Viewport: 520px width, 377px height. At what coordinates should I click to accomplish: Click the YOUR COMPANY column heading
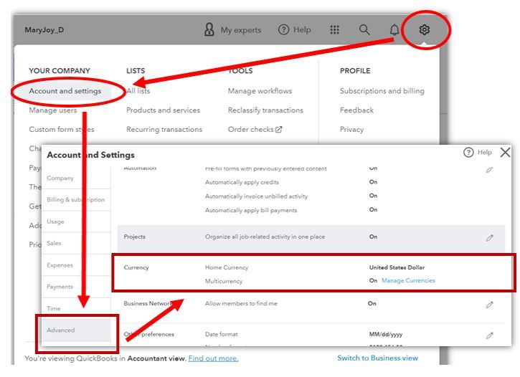point(60,70)
